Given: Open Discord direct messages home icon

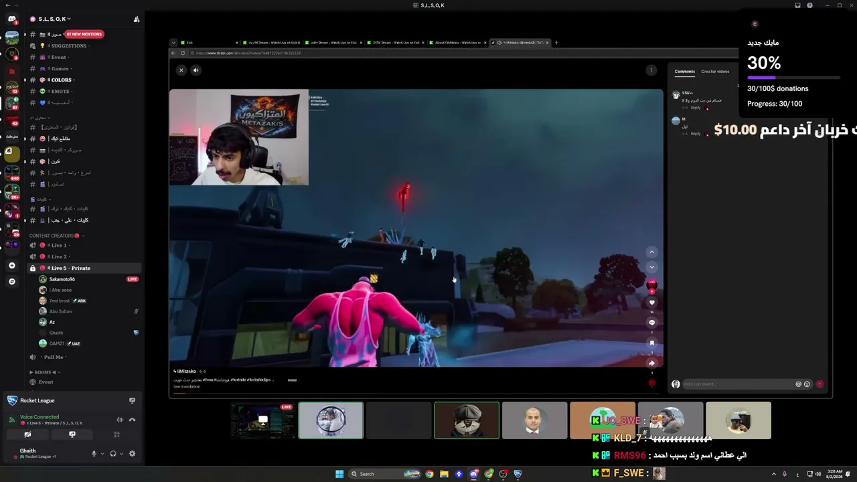Looking at the screenshot, I should (x=11, y=19).
